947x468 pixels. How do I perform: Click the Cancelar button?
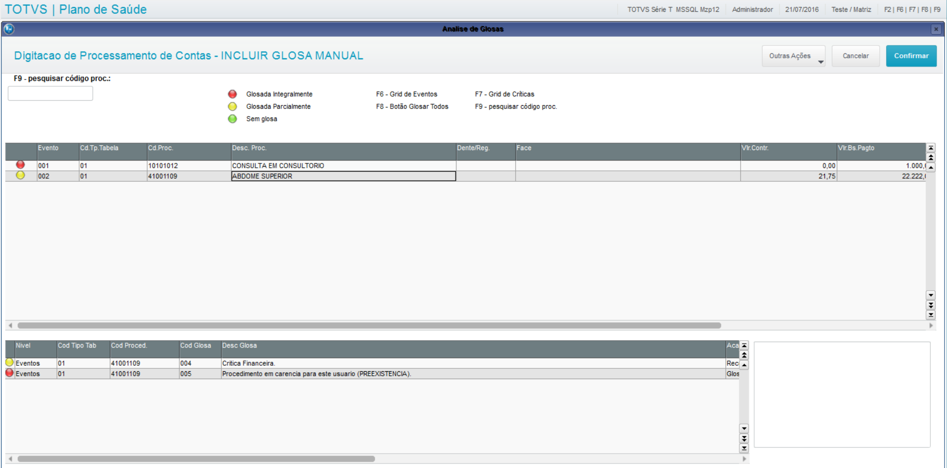(x=856, y=56)
